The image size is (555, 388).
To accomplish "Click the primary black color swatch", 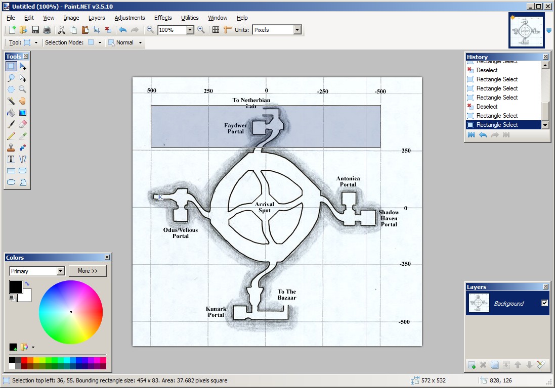I will point(16,287).
